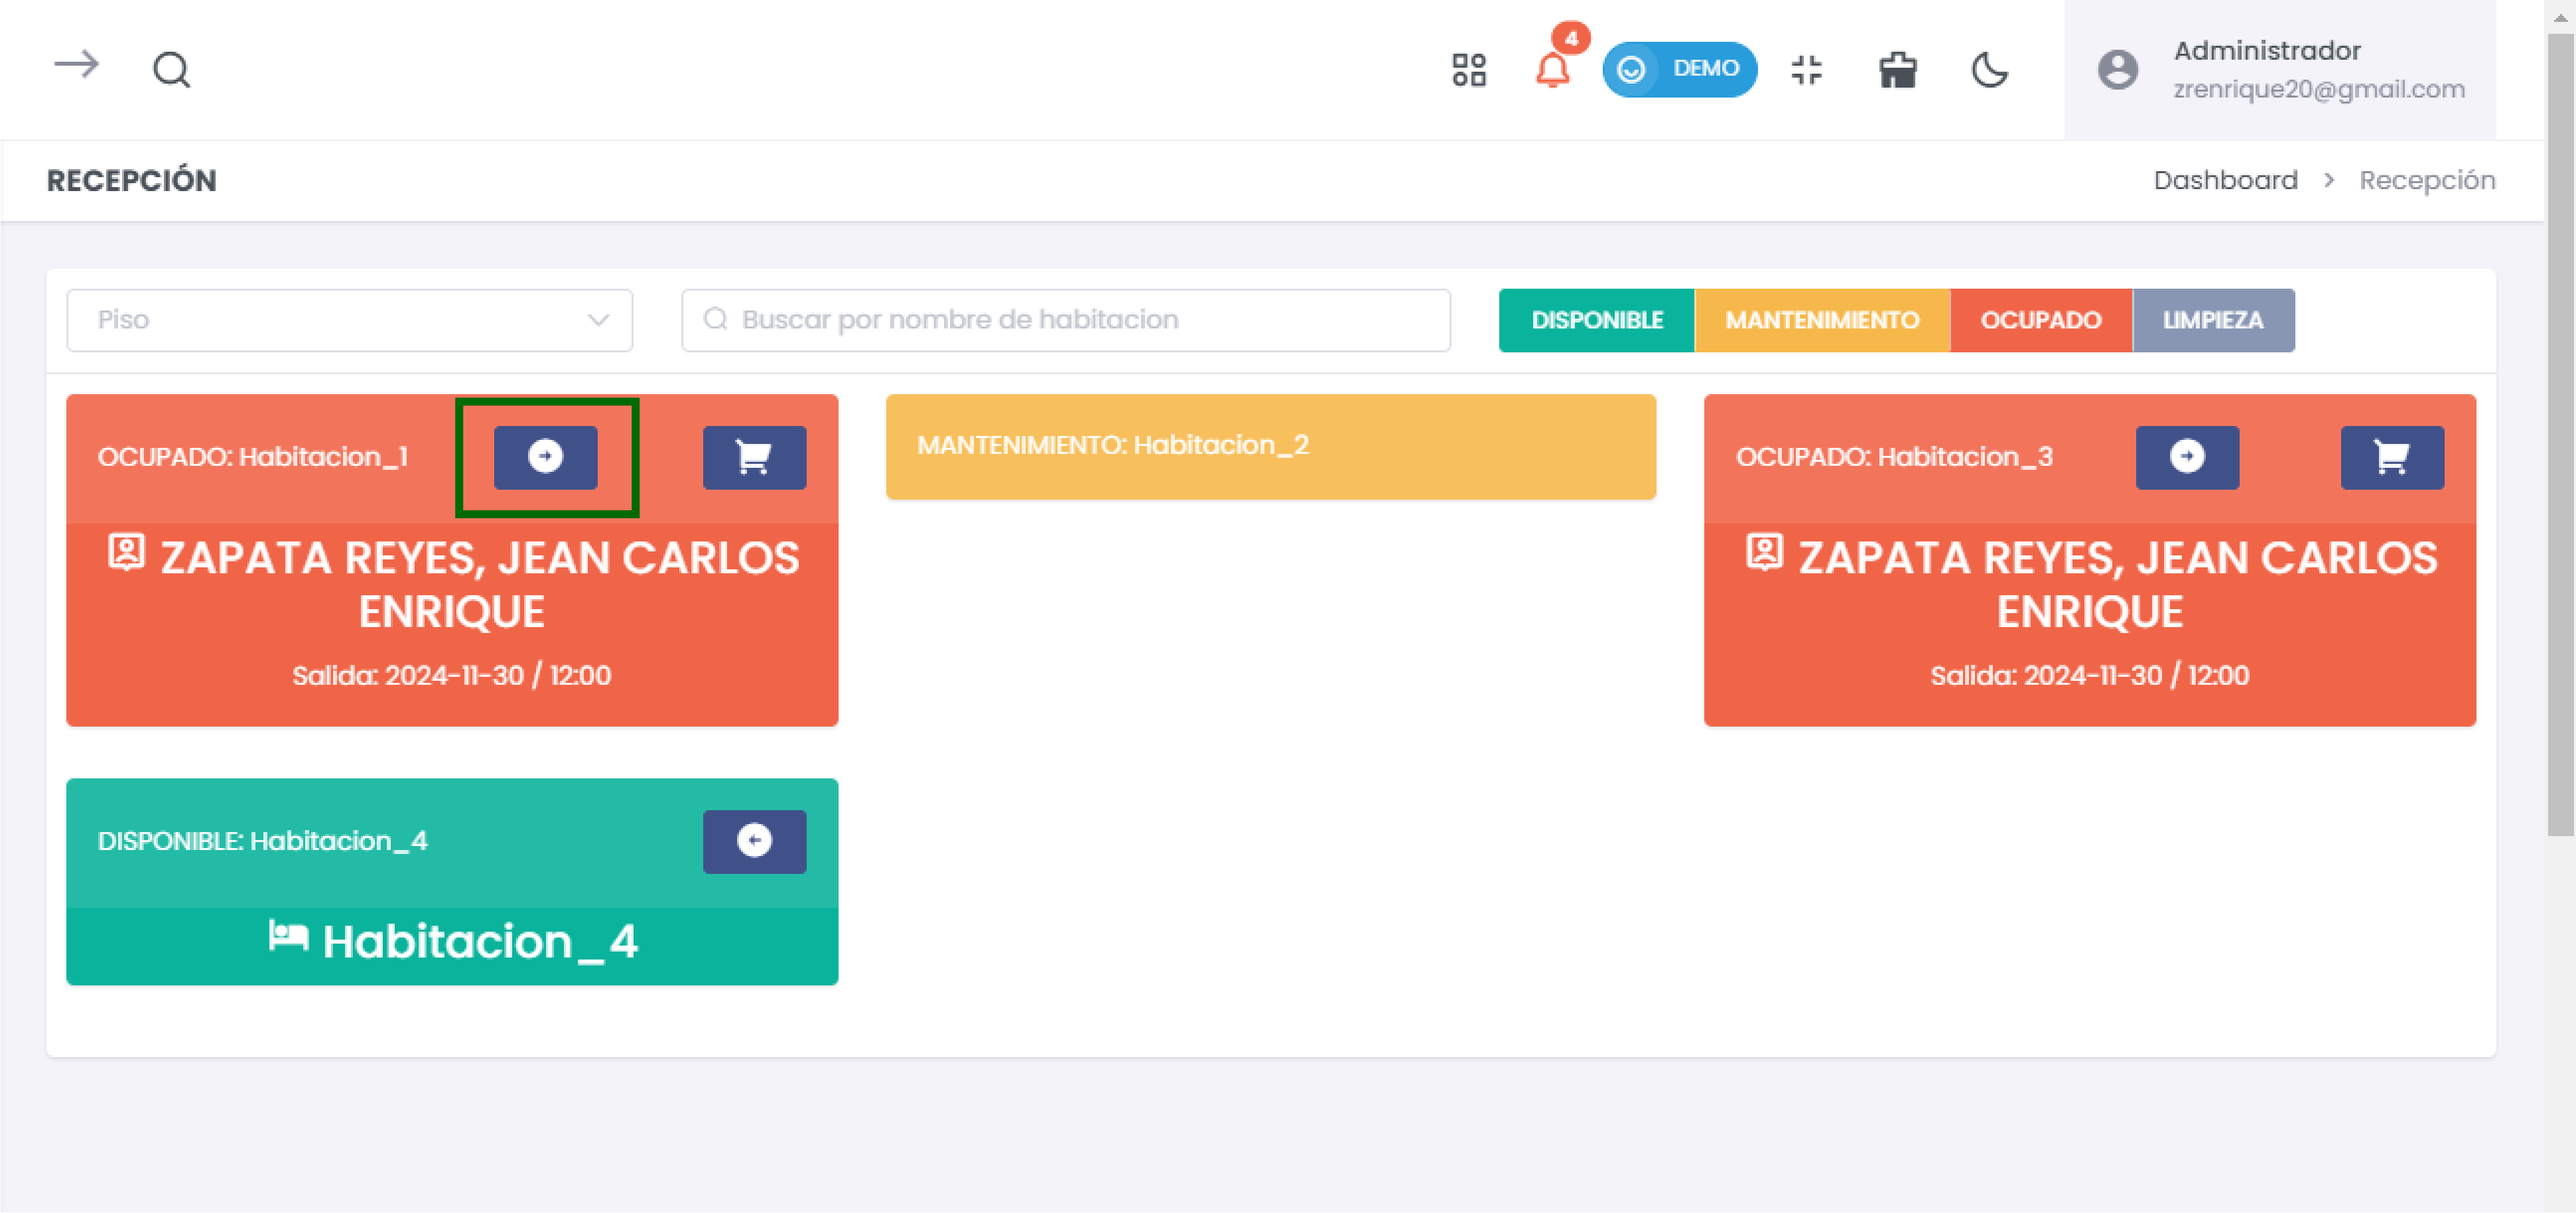Toggle the DISPONIBLE status filter
Image resolution: width=2576 pixels, height=1213 pixels.
coord(1596,320)
